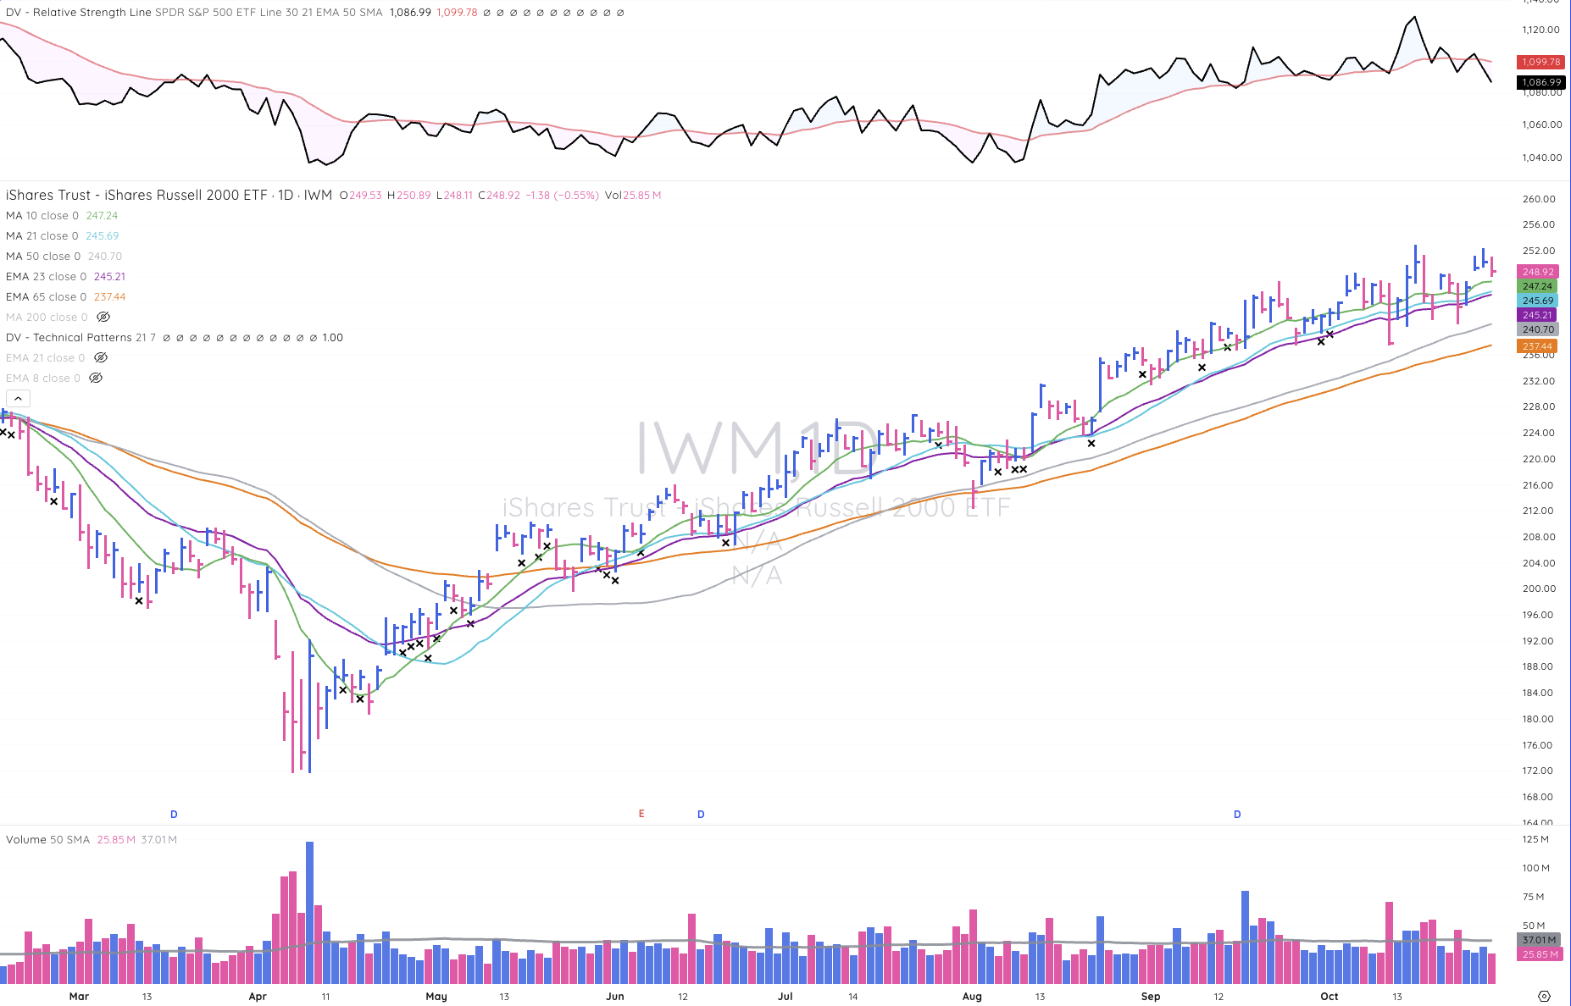The image size is (1571, 1006).
Task: Click the orange 237.44 EMA price label
Action: coord(1538,346)
